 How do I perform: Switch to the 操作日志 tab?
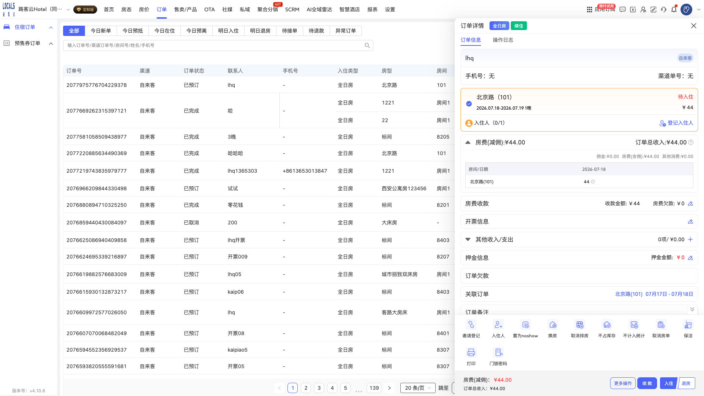pos(503,40)
